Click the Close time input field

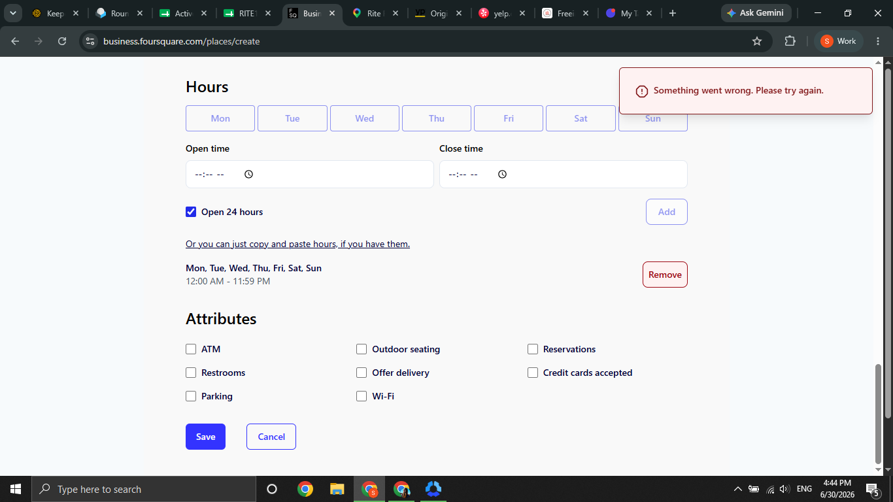[x=563, y=174]
